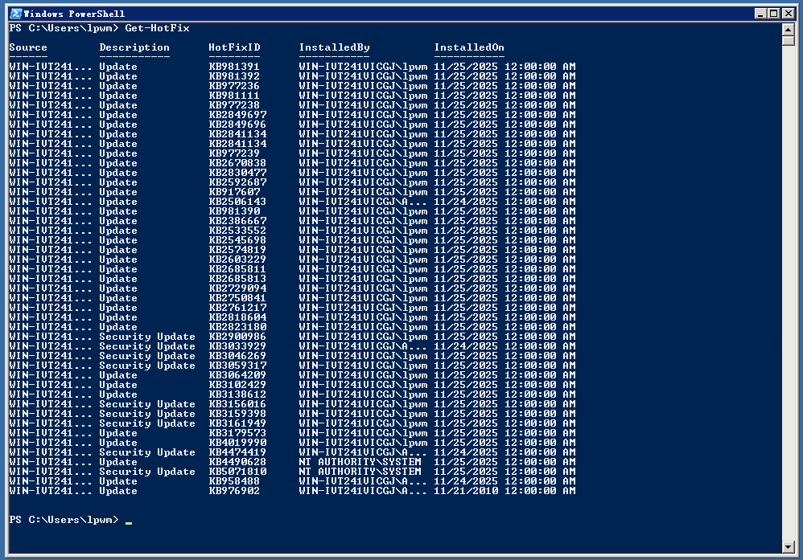Select hotfix ID KB917607
The width and height of the screenshot is (803, 560).
tap(234, 192)
